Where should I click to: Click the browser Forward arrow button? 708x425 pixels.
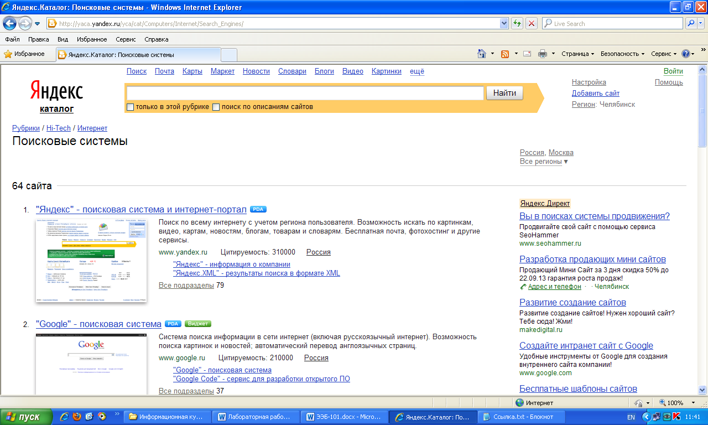[25, 23]
